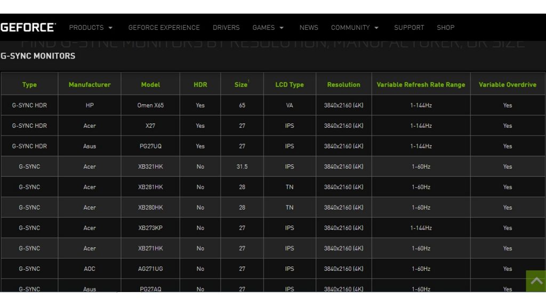The height and width of the screenshot is (307, 546).
Task: Click TN LCD type in XB281HK row
Action: click(290, 187)
